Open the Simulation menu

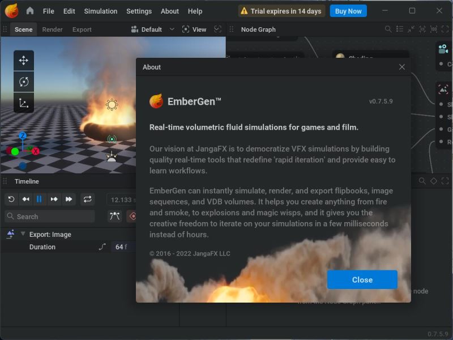pos(101,11)
